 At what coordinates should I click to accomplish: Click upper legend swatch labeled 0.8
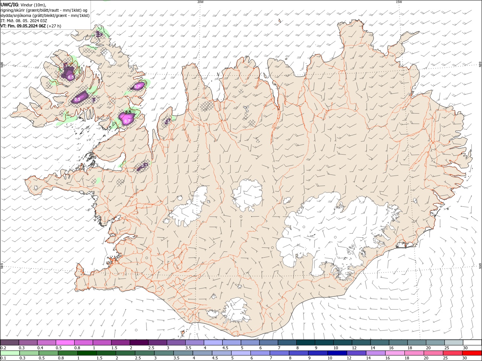[83, 343]
